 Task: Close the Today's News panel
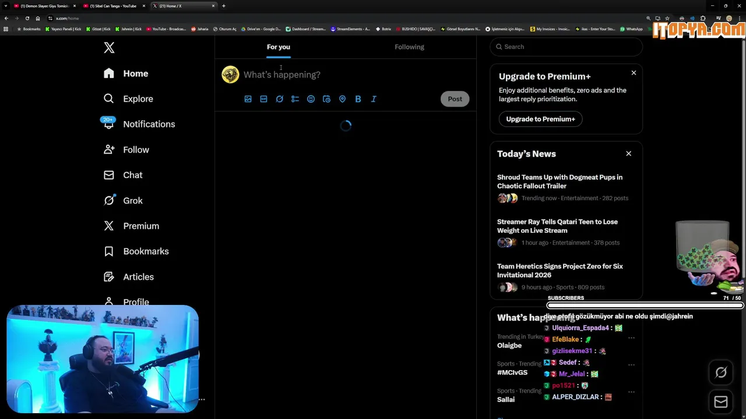coord(628,154)
